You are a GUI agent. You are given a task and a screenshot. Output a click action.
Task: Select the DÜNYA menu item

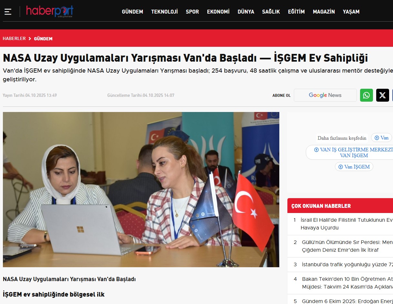coord(246,12)
